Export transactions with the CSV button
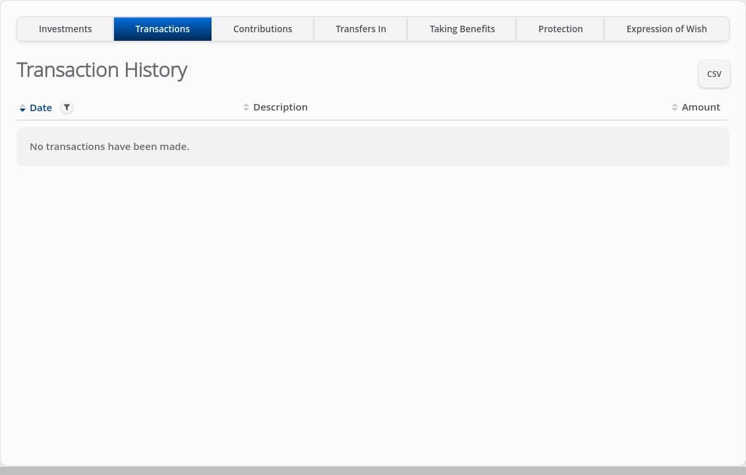This screenshot has width=746, height=475. 714,74
